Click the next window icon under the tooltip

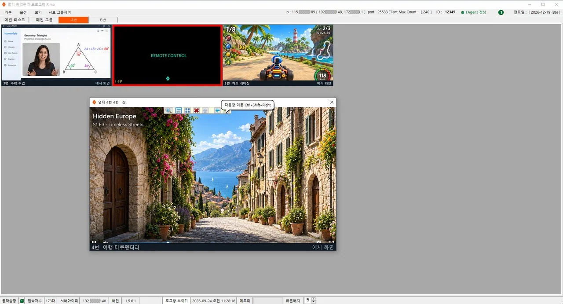pyautogui.click(x=227, y=111)
